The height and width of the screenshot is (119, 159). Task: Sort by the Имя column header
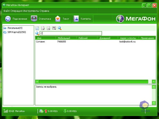coord(45,38)
